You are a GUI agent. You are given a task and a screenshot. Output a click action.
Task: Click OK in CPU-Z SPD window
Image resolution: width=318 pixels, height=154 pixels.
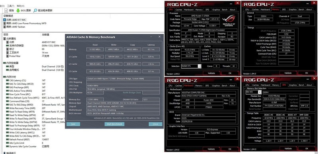pos(306,148)
